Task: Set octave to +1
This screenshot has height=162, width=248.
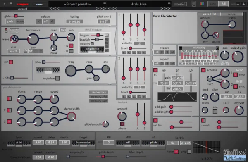Action: (52, 21)
